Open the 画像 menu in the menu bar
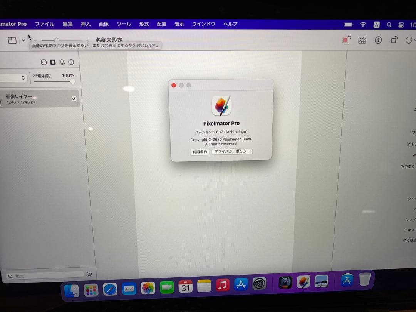This screenshot has height=312, width=416. pos(104,24)
